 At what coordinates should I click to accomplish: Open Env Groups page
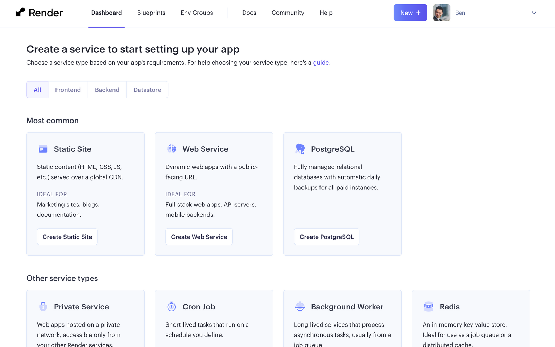[x=197, y=13]
